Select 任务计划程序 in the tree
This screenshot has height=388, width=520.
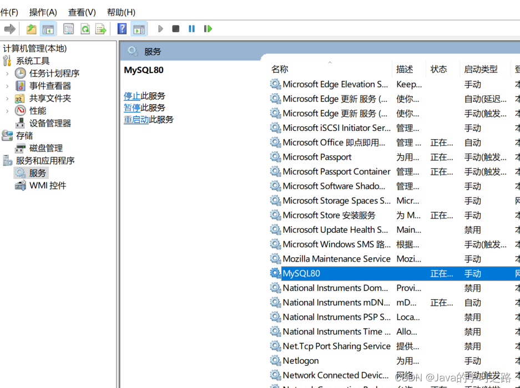click(54, 73)
